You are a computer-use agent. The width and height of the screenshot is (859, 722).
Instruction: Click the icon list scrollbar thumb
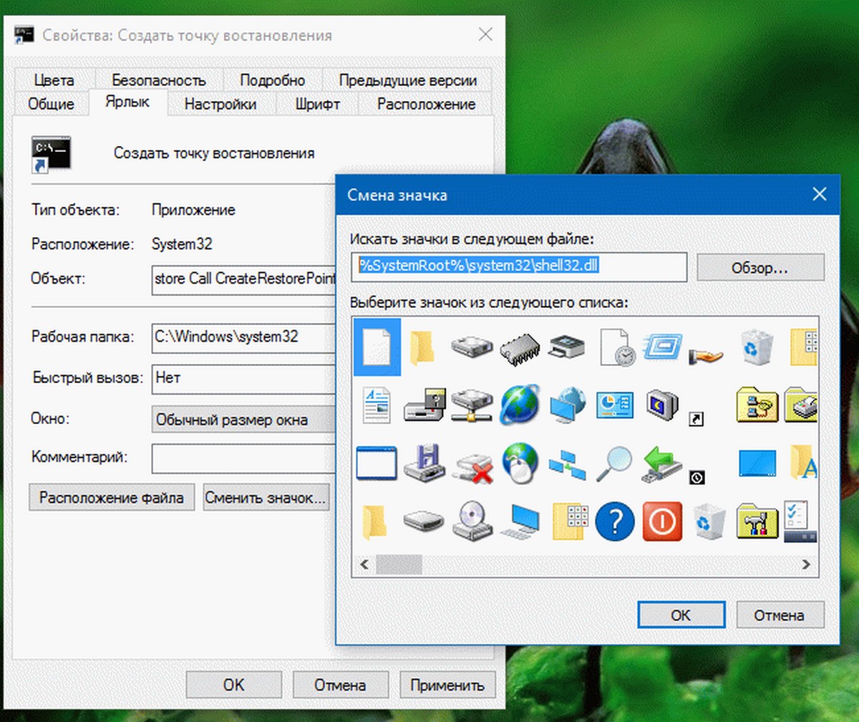399,564
